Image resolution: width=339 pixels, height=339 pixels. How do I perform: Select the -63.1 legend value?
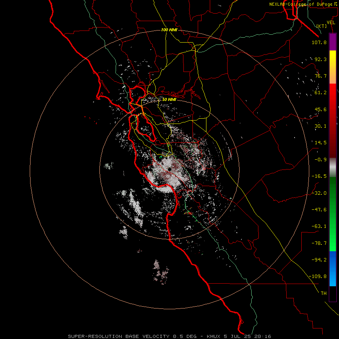[319, 226]
